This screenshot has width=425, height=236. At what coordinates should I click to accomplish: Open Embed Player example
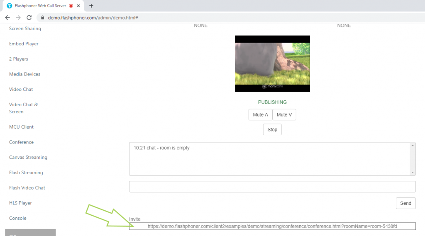pyautogui.click(x=24, y=44)
